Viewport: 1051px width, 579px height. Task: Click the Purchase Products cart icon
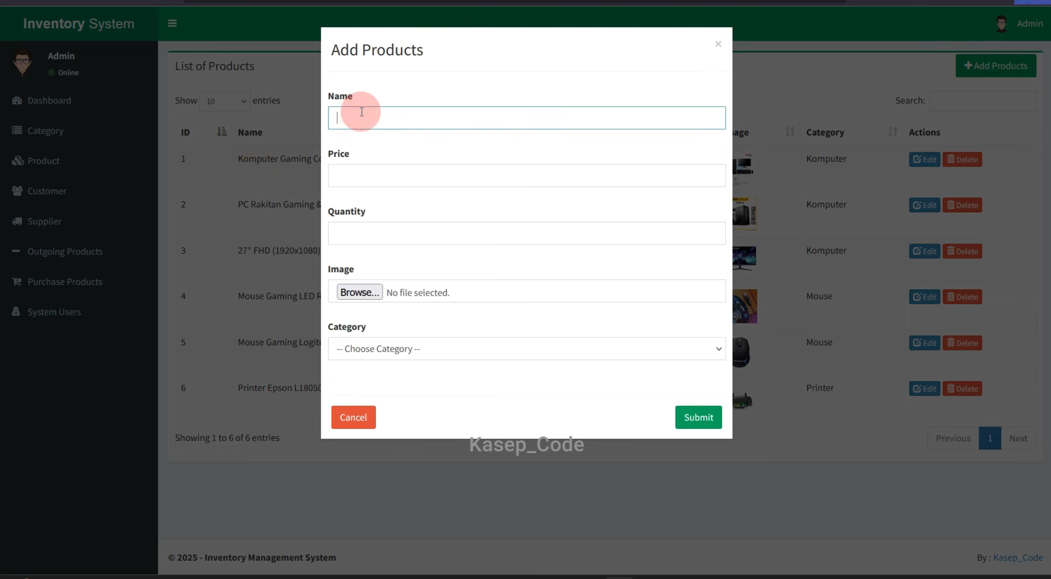click(16, 281)
